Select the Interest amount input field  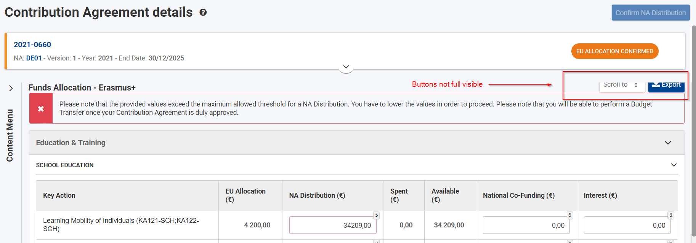click(627, 225)
